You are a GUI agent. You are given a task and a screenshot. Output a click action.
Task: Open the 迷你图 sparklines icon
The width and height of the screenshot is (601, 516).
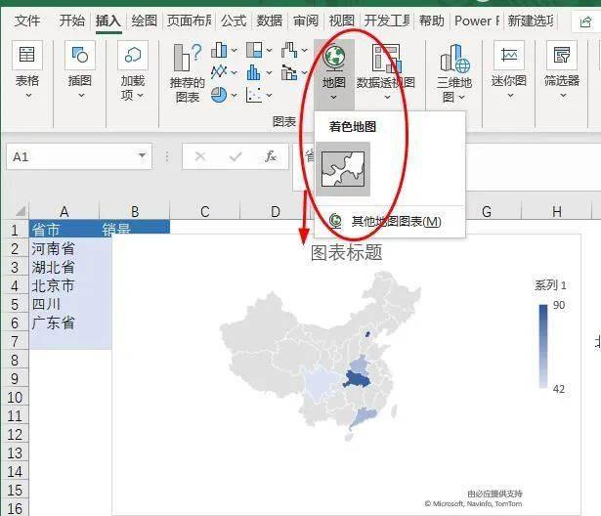(x=509, y=55)
